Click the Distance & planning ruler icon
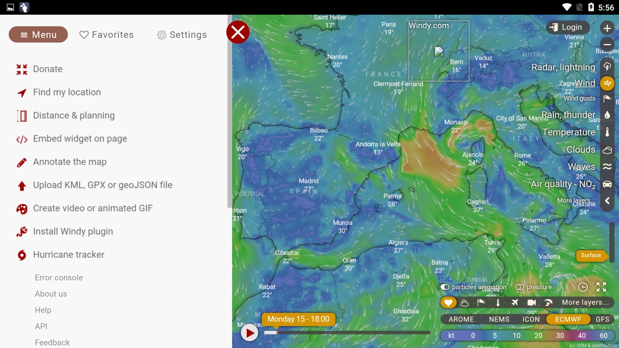 coord(22,116)
